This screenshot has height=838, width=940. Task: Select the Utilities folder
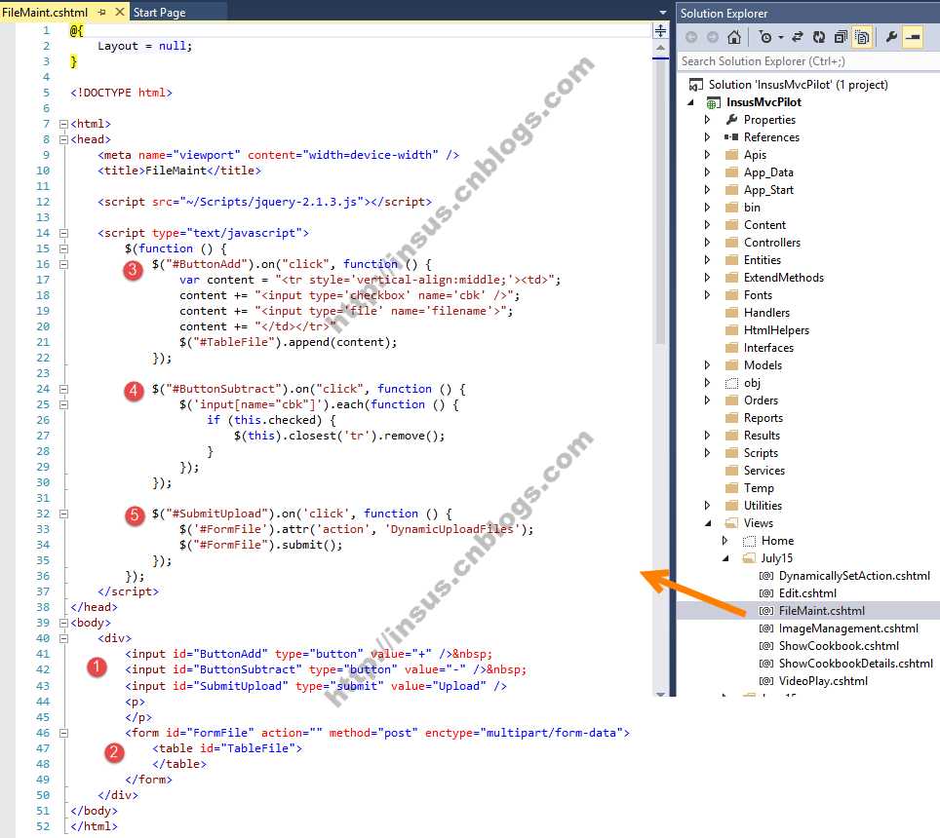[x=763, y=506]
